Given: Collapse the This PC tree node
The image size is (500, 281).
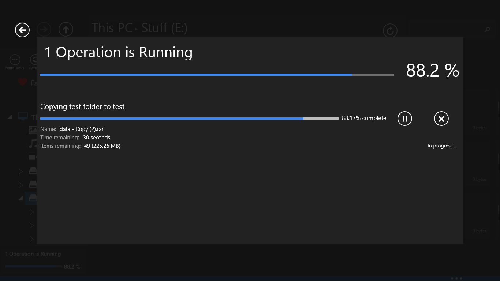Looking at the screenshot, I should tap(10, 117).
